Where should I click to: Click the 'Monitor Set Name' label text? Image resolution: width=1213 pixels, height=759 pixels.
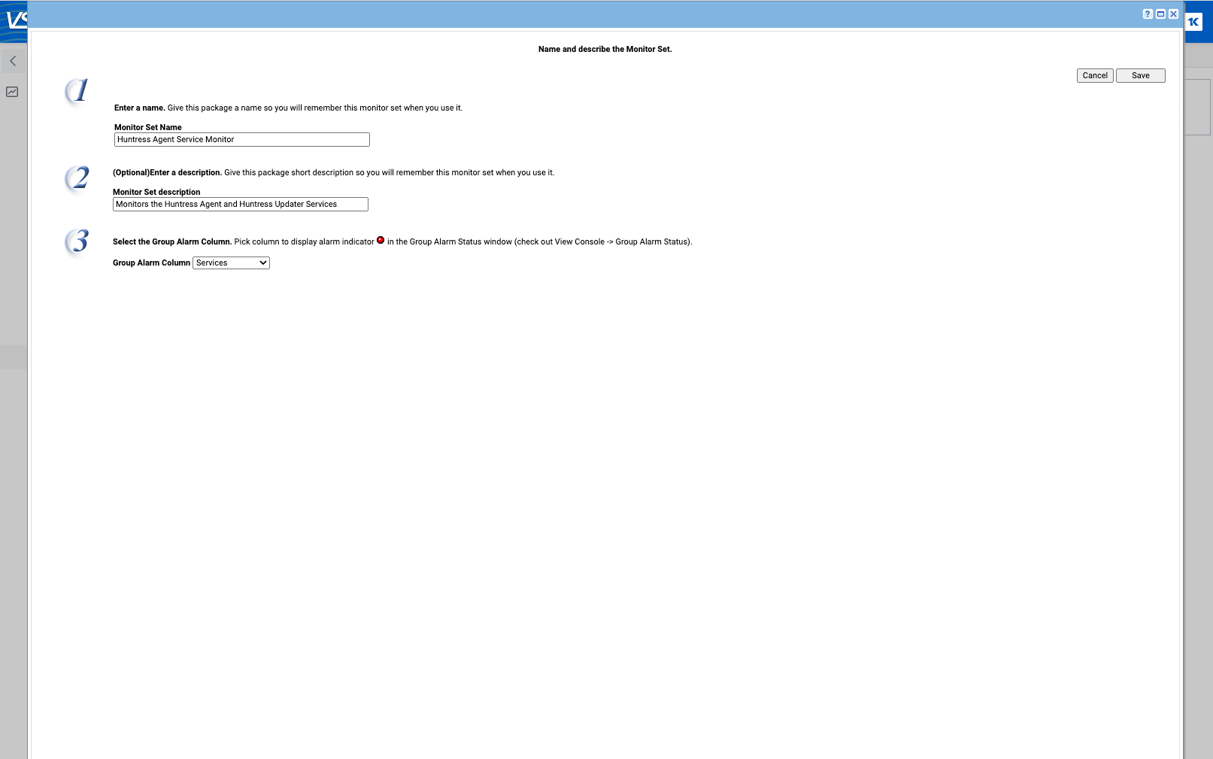pos(148,127)
